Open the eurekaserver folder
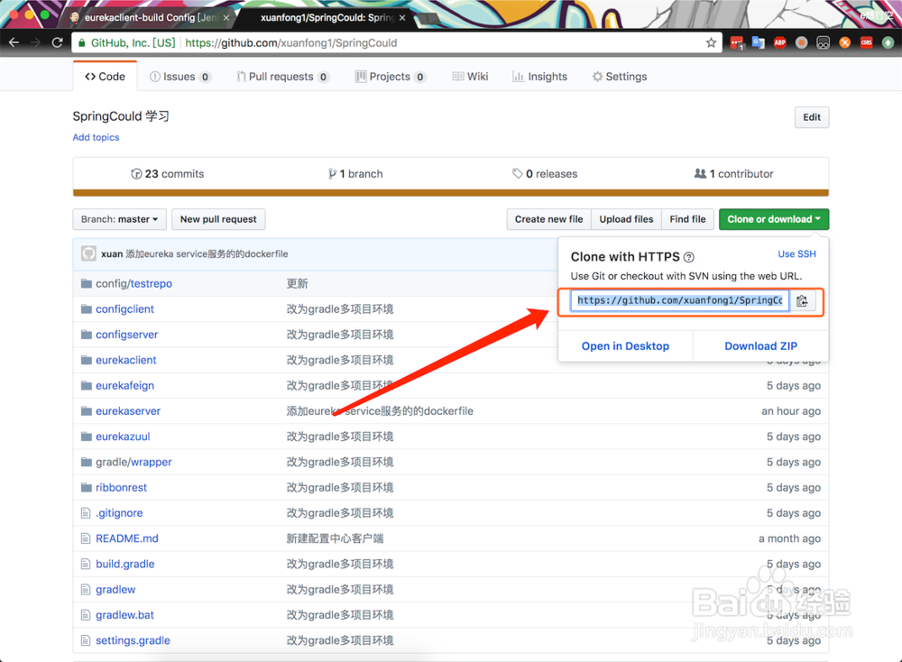 [128, 411]
